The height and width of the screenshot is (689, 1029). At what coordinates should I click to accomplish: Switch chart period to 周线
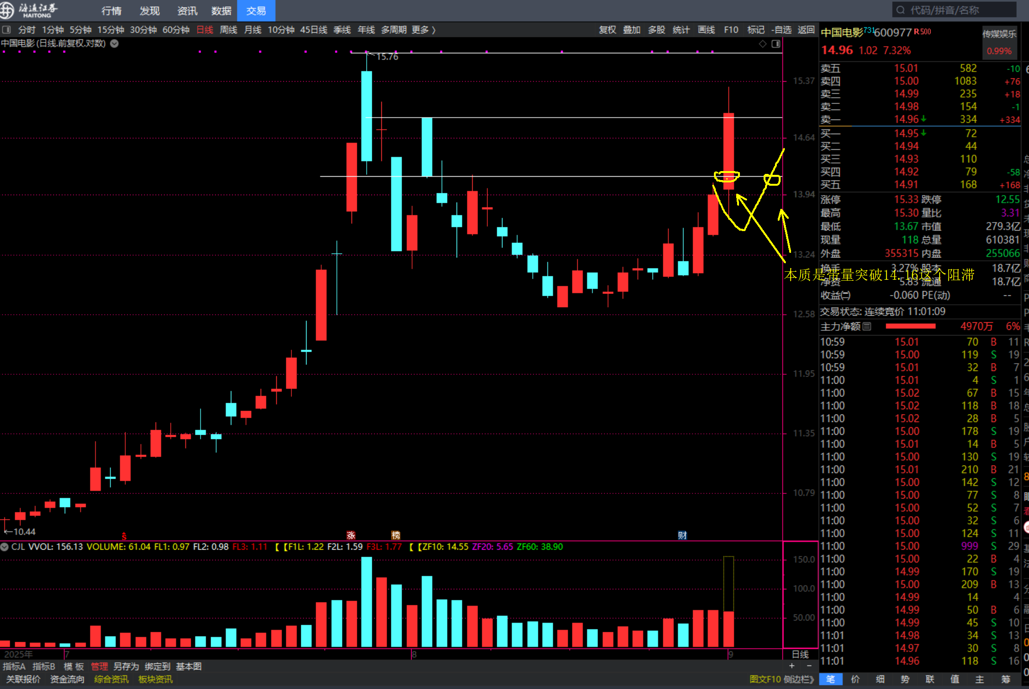(x=229, y=30)
